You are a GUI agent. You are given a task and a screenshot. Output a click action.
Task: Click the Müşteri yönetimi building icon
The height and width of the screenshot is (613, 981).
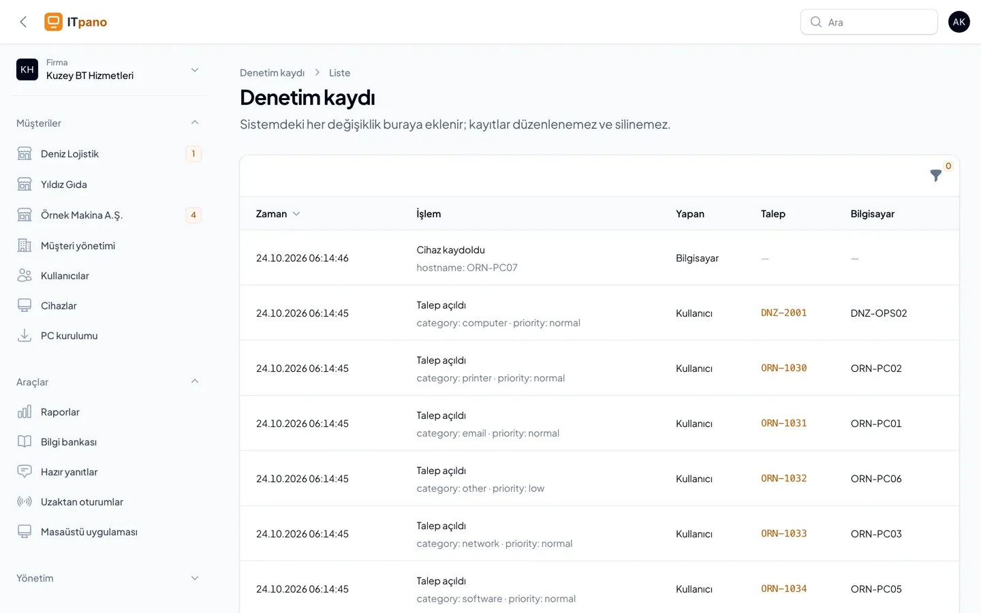tap(25, 245)
